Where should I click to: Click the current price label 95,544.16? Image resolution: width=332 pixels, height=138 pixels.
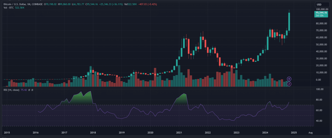(x=321, y=13)
